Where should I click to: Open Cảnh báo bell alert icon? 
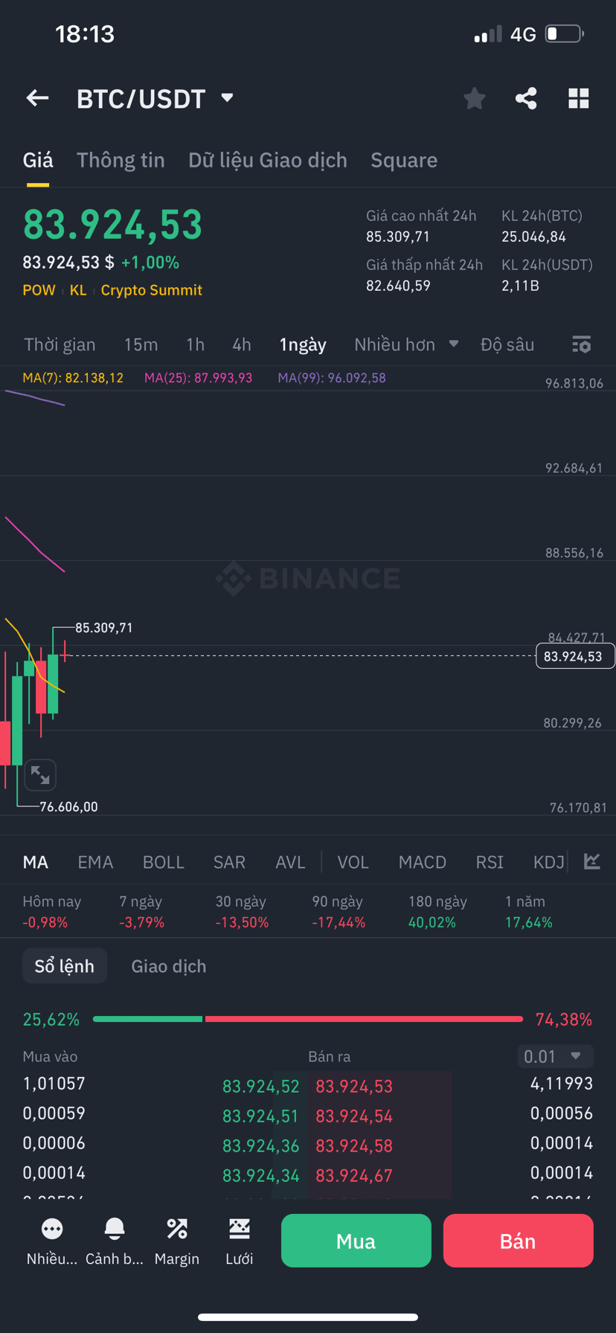click(x=115, y=1228)
